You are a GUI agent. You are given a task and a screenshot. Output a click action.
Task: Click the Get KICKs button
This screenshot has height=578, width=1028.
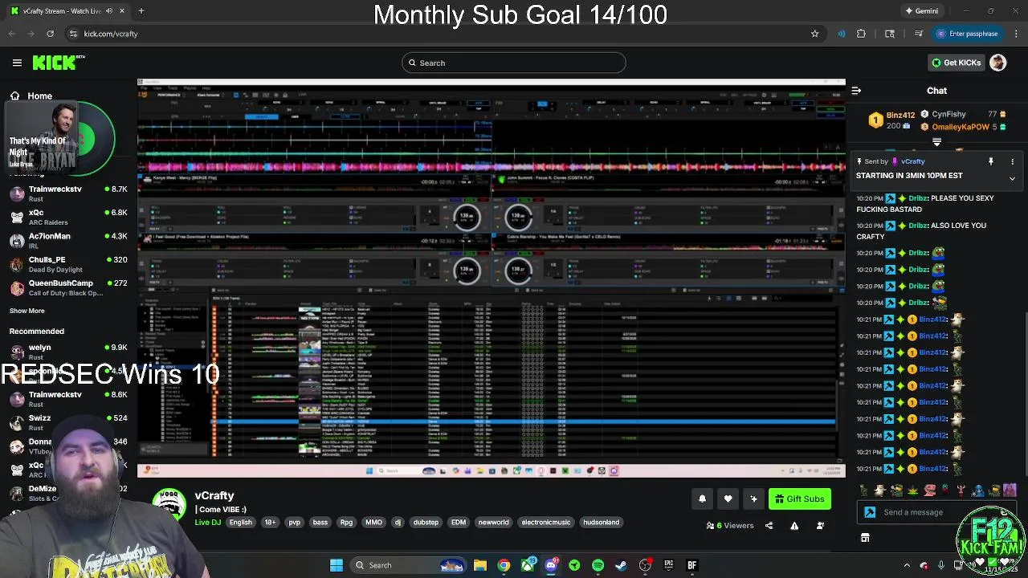click(x=955, y=63)
